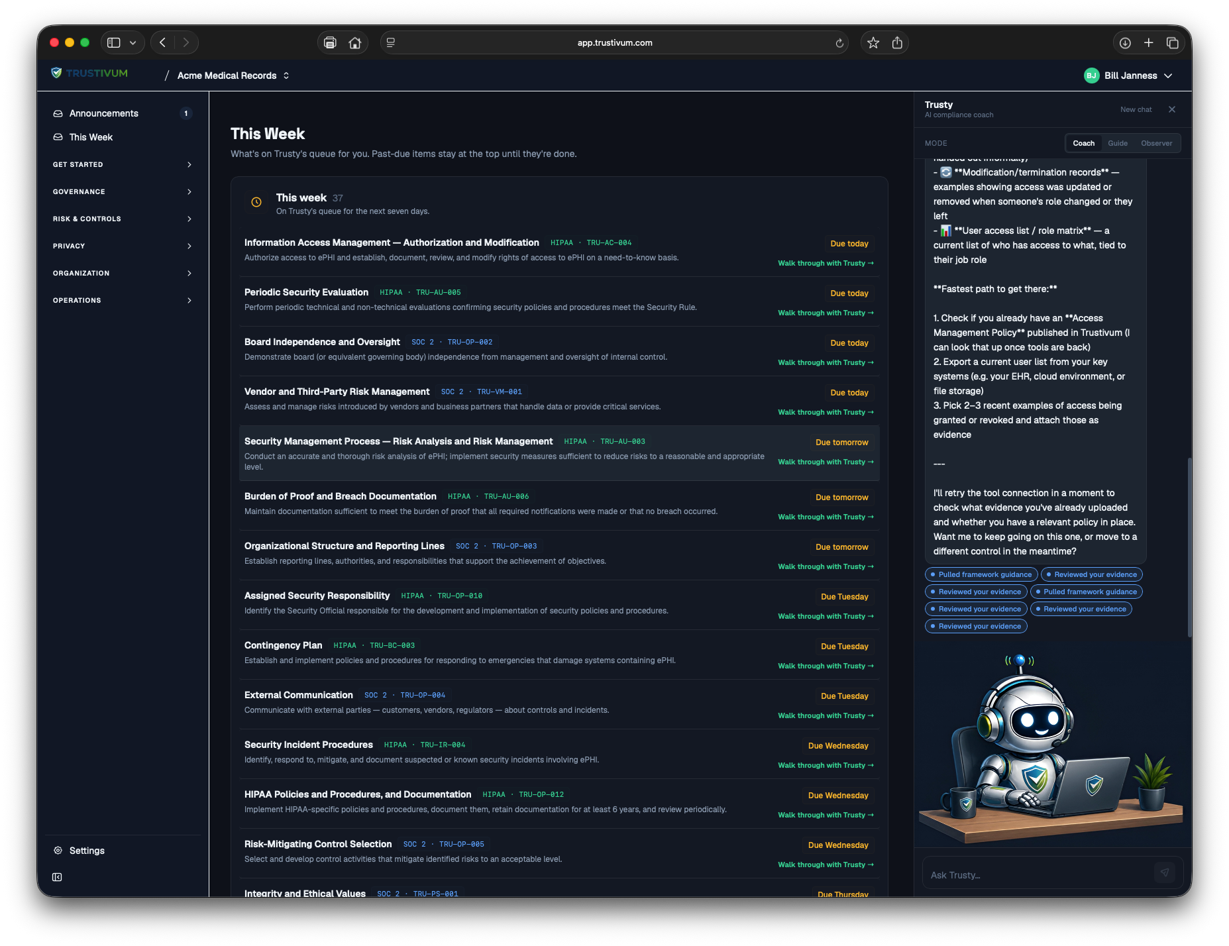Walk through Information Access Management with Trusty
The image size is (1229, 946).
[x=826, y=264]
